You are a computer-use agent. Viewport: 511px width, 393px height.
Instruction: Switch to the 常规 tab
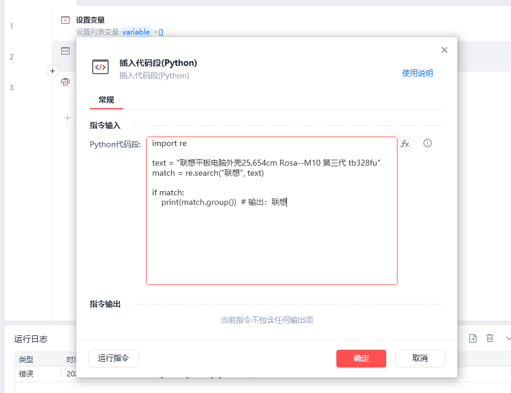106,100
